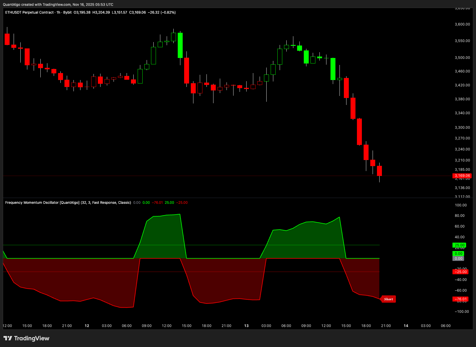The height and width of the screenshot is (347, 476).
Task: Click the −26.32 (−0.82%) change value
Action: pos(162,12)
